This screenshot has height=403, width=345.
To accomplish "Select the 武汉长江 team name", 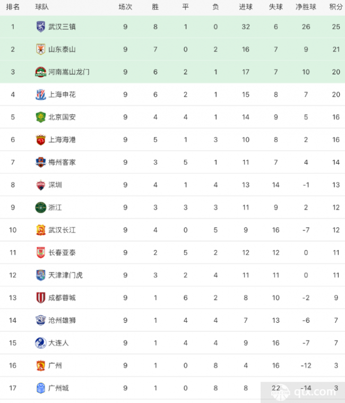I will (x=62, y=230).
